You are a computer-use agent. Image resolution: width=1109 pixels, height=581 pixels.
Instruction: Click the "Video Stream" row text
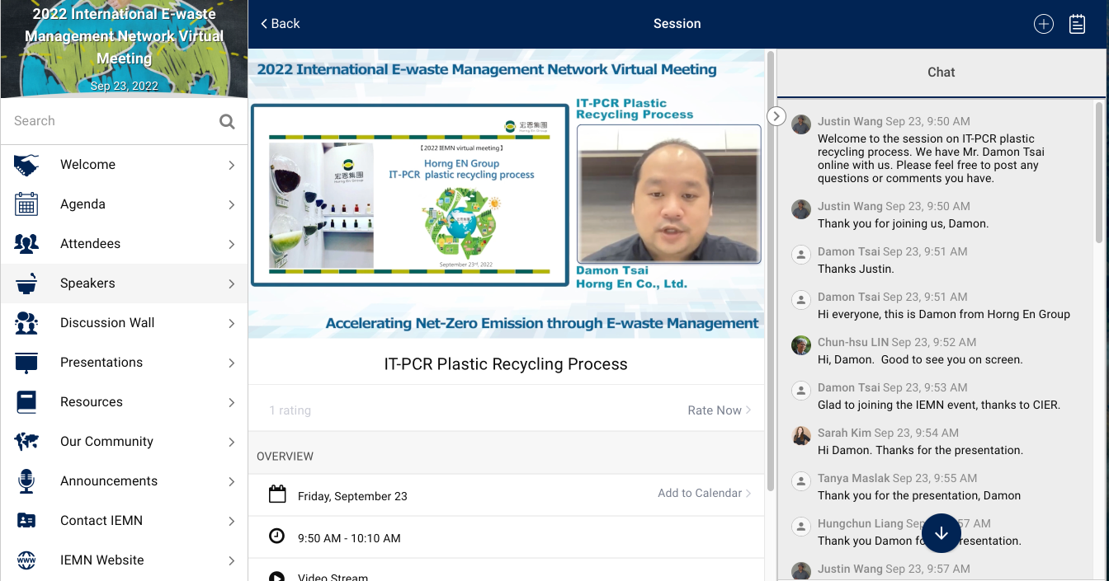333,576
